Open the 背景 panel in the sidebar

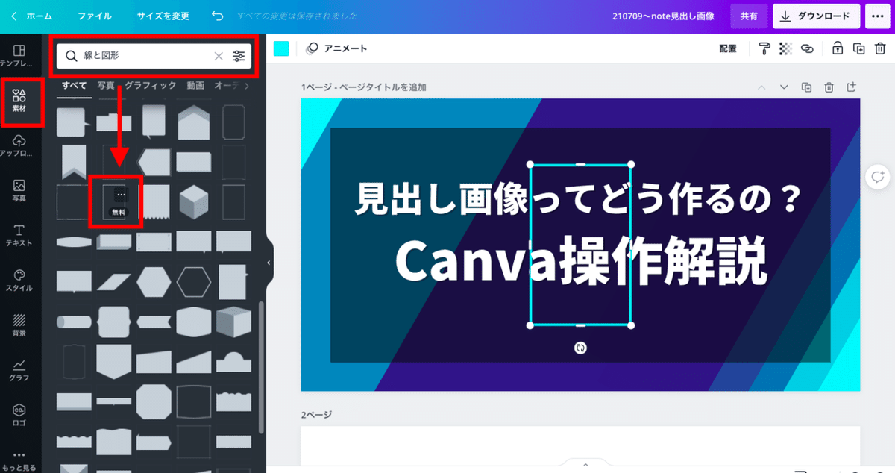point(20,324)
